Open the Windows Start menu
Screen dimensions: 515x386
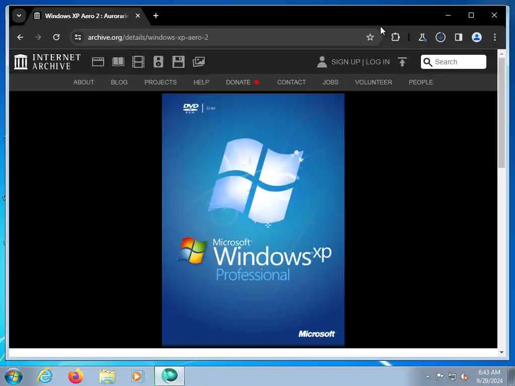pos(14,376)
